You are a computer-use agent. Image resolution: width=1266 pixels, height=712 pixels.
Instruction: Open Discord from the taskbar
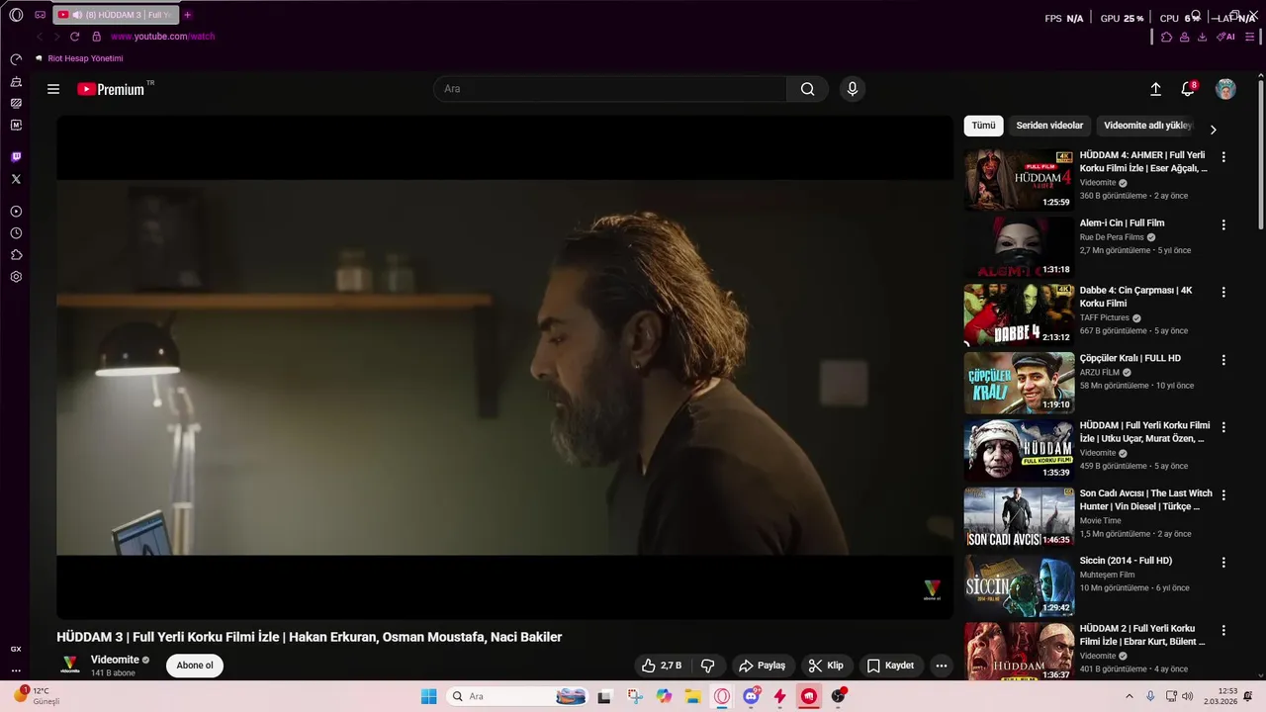pyautogui.click(x=752, y=696)
